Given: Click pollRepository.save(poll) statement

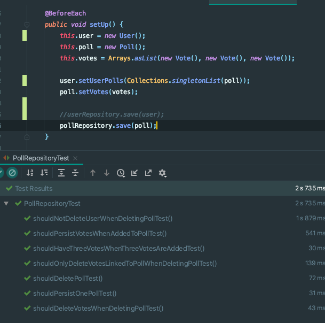Looking at the screenshot, I should (108, 126).
